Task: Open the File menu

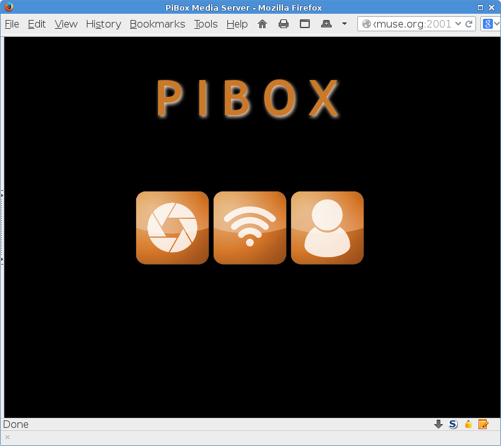Action: pyautogui.click(x=12, y=24)
